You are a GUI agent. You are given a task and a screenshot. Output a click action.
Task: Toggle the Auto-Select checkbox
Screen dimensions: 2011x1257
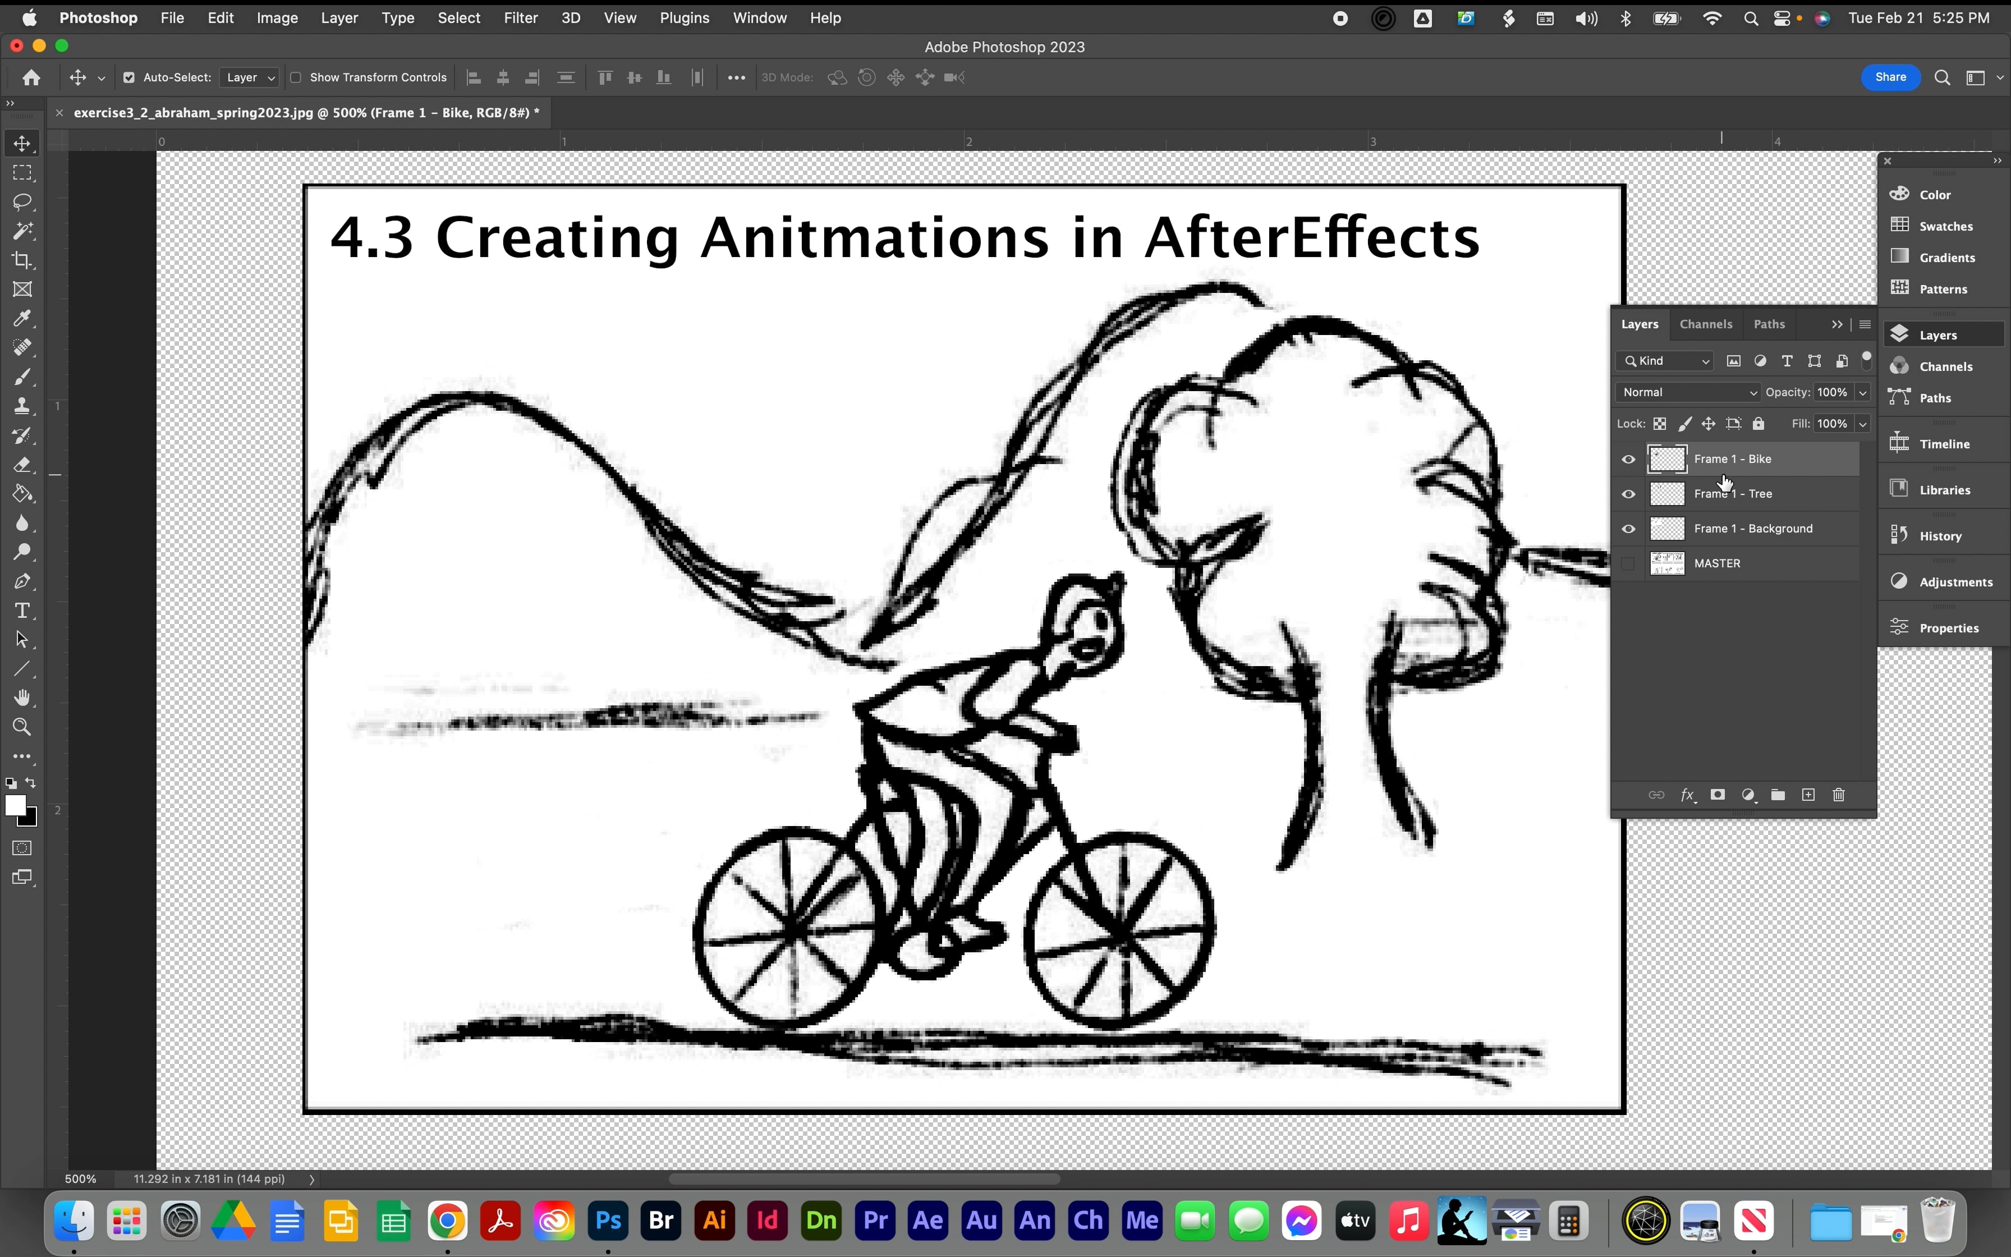[x=129, y=77]
